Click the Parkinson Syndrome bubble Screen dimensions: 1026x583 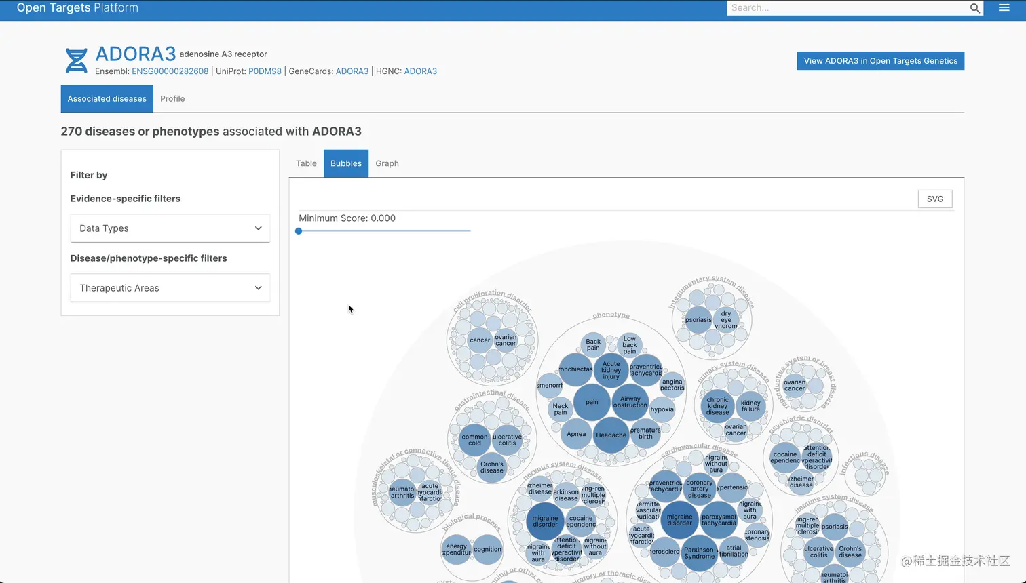(700, 553)
